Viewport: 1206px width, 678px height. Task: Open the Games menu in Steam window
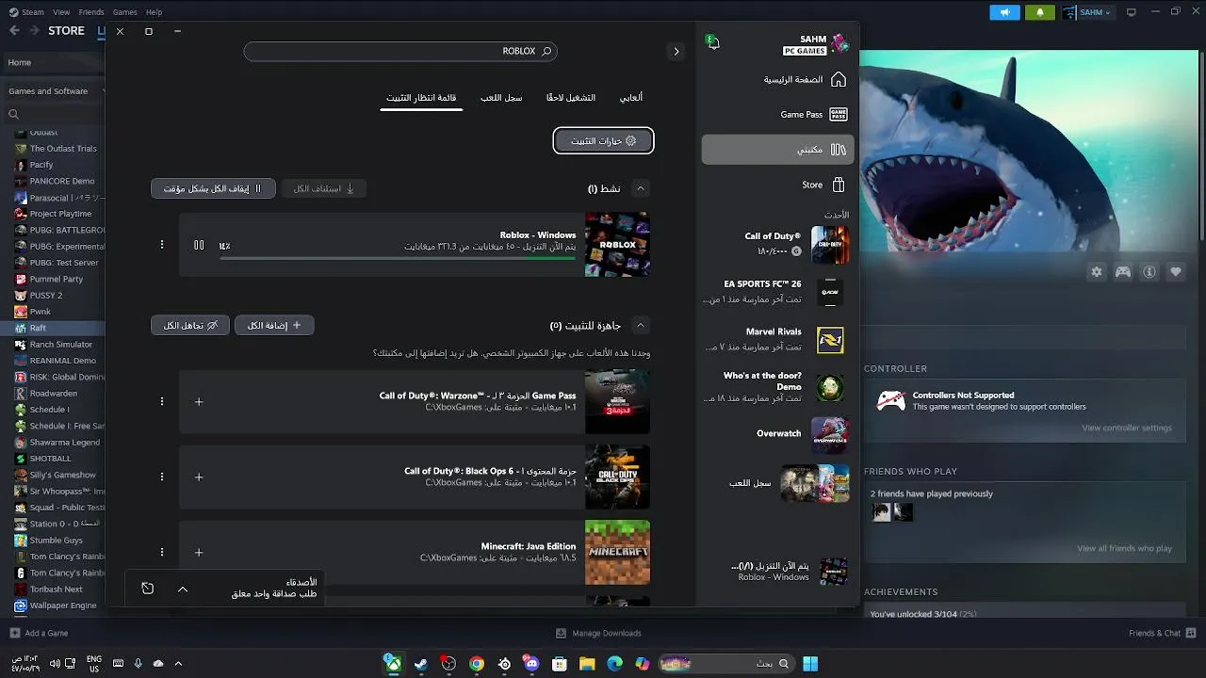click(x=124, y=12)
